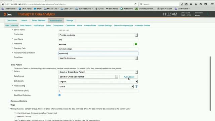The height and width of the screenshot is (121, 215).
Task: Open the Hosts sub-tab
Action: tap(79, 26)
